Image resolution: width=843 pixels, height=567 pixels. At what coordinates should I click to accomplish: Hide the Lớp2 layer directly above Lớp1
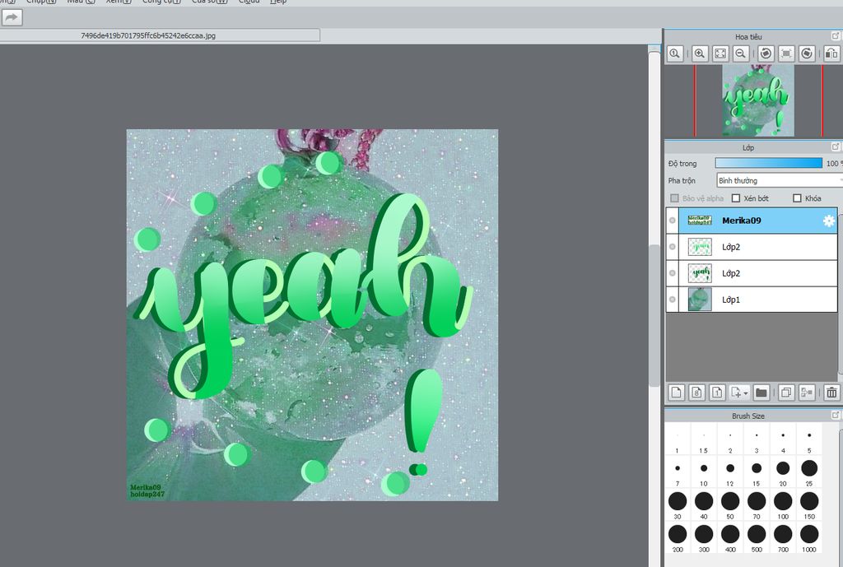pyautogui.click(x=673, y=273)
